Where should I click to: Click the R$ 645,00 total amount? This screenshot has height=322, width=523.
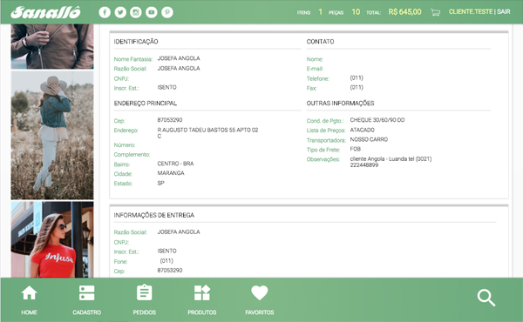404,12
